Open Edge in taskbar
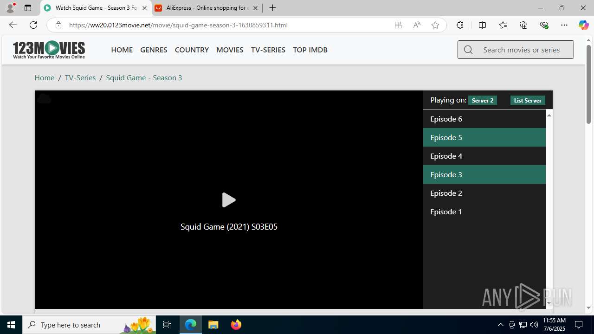The height and width of the screenshot is (334, 594). [191, 325]
